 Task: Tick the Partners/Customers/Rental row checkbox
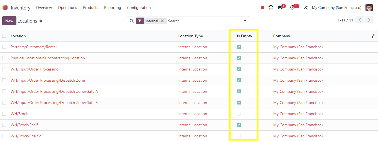4,47
